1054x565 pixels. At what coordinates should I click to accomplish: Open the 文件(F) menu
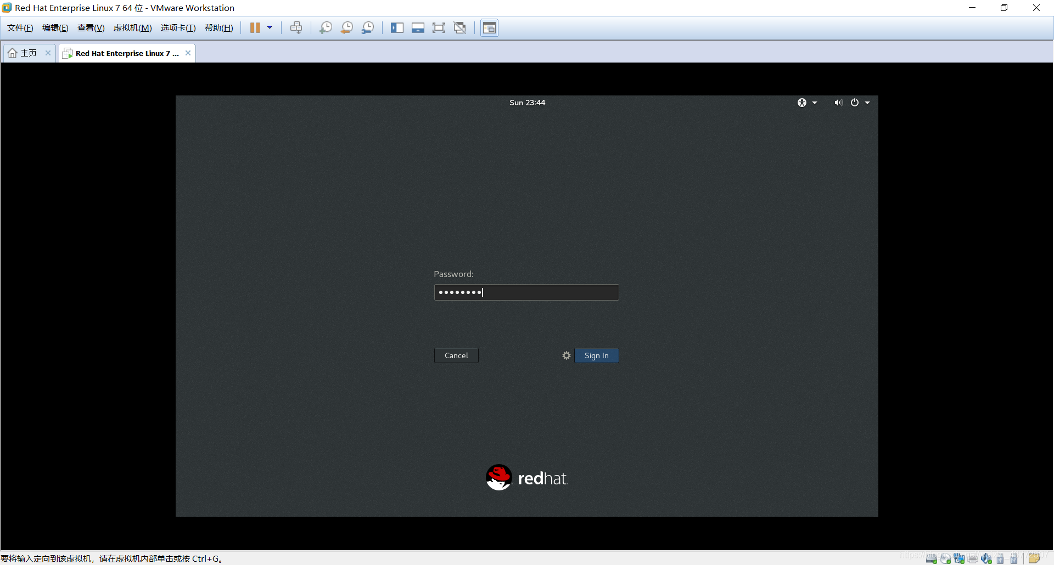(x=20, y=28)
